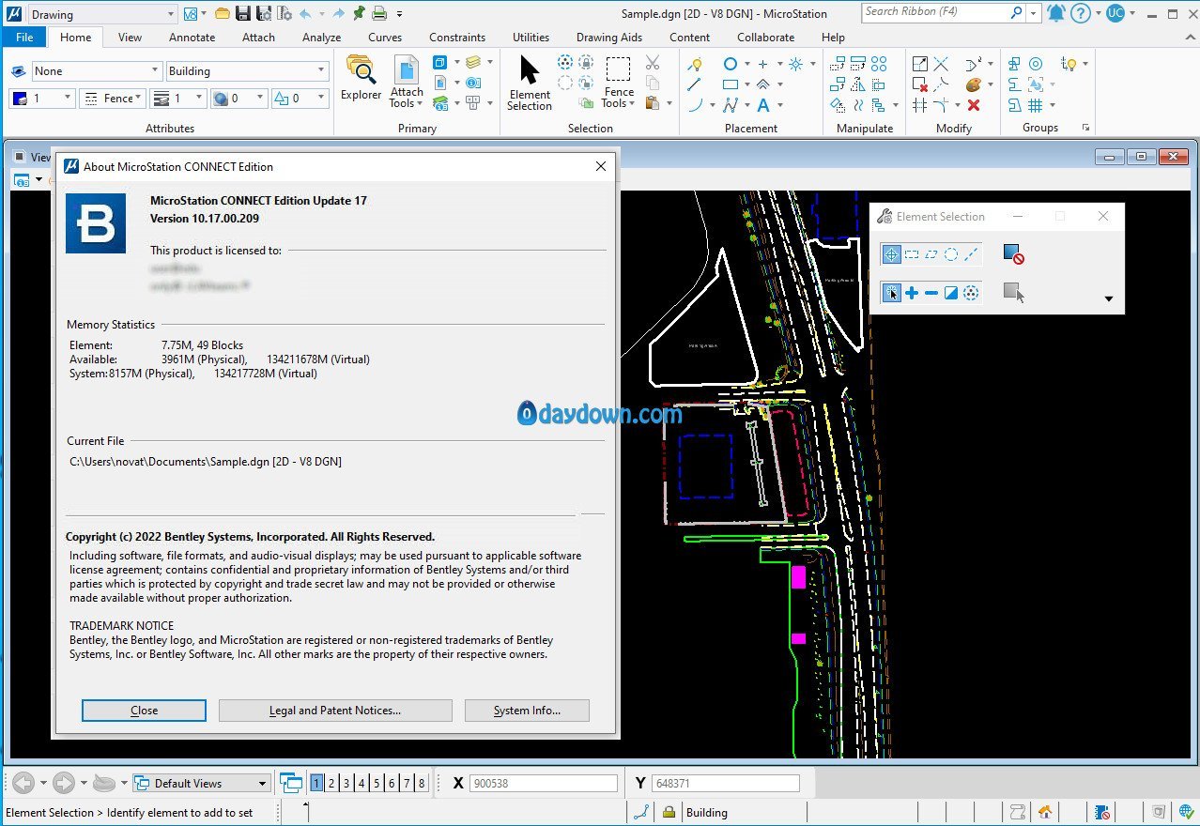Select the Trim to Intersection tool in Modify
Screen dimensions: 1200x826
tap(941, 64)
